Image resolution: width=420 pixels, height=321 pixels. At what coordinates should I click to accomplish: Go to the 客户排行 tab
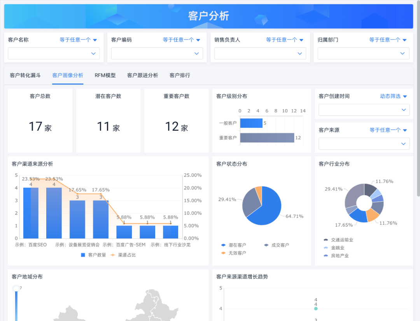[180, 75]
